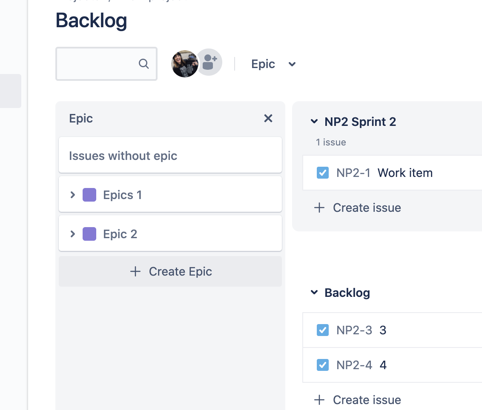The height and width of the screenshot is (410, 482).
Task: Click the Create Epic button
Action: point(170,271)
